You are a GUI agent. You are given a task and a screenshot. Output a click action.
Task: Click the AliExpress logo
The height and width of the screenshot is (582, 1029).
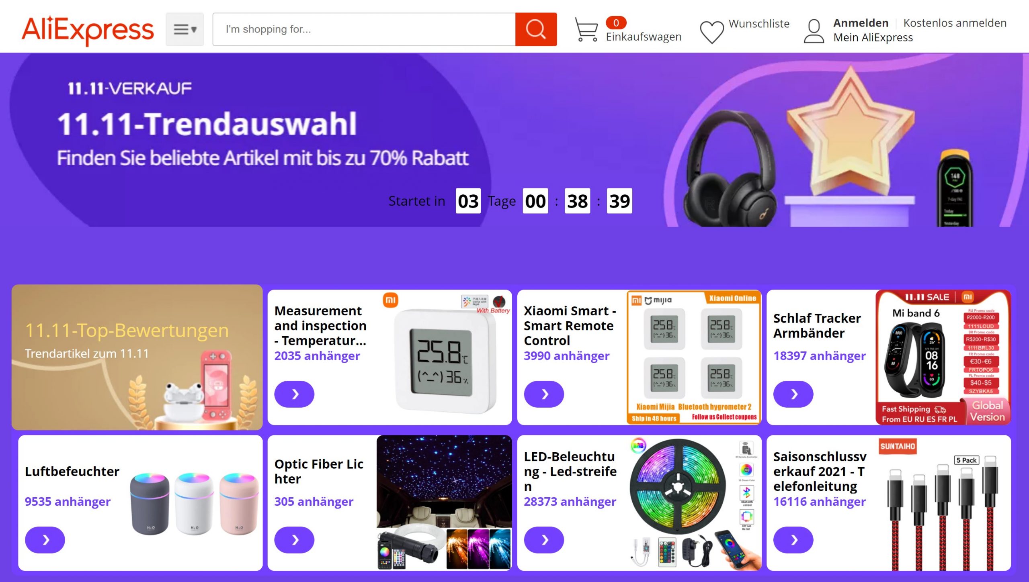[x=88, y=30]
